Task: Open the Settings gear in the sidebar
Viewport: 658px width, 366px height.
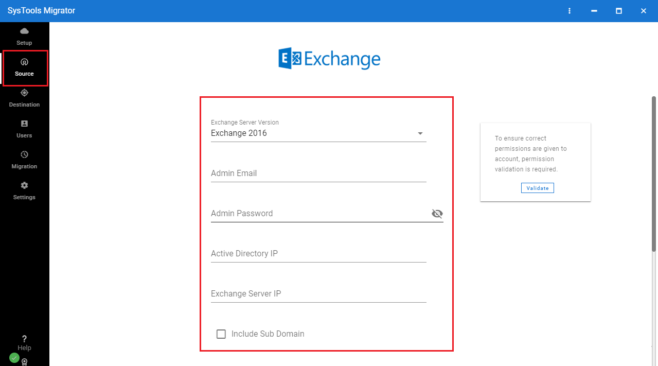Action: [x=24, y=190]
